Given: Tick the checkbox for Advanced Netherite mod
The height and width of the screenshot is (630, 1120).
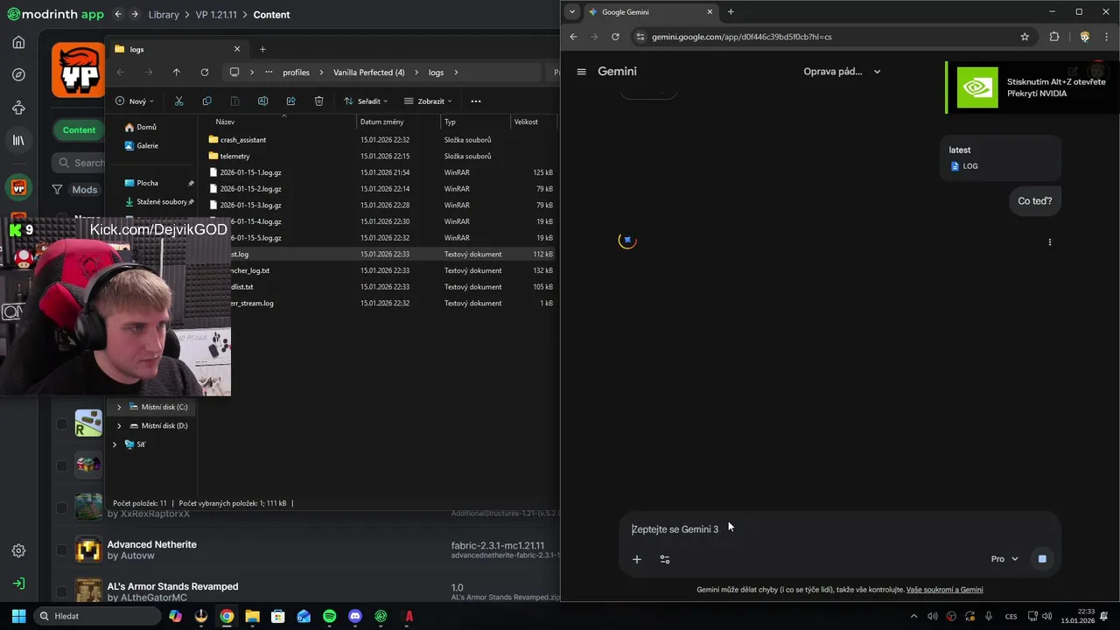Looking at the screenshot, I should [x=61, y=549].
